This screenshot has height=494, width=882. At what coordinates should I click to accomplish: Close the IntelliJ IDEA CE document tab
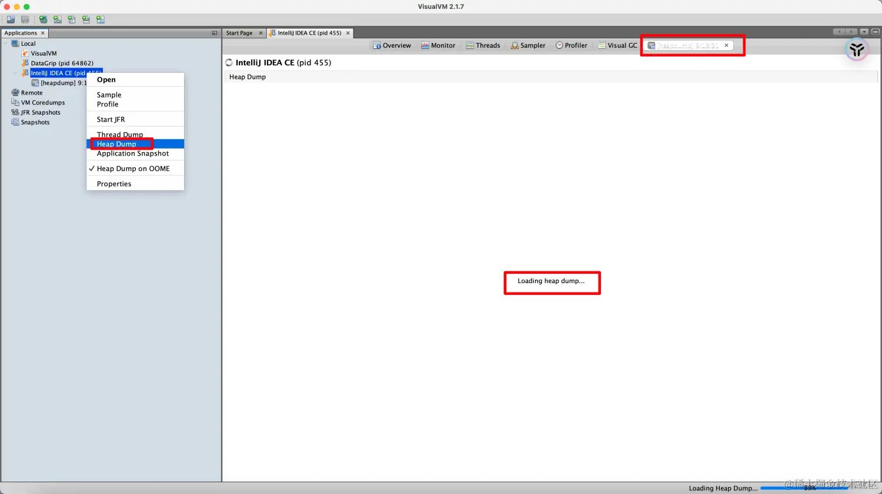click(x=348, y=33)
